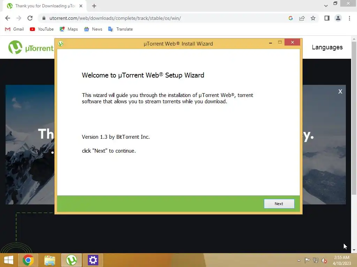Open Chrome profile avatar
The height and width of the screenshot is (267, 357).
[338, 18]
